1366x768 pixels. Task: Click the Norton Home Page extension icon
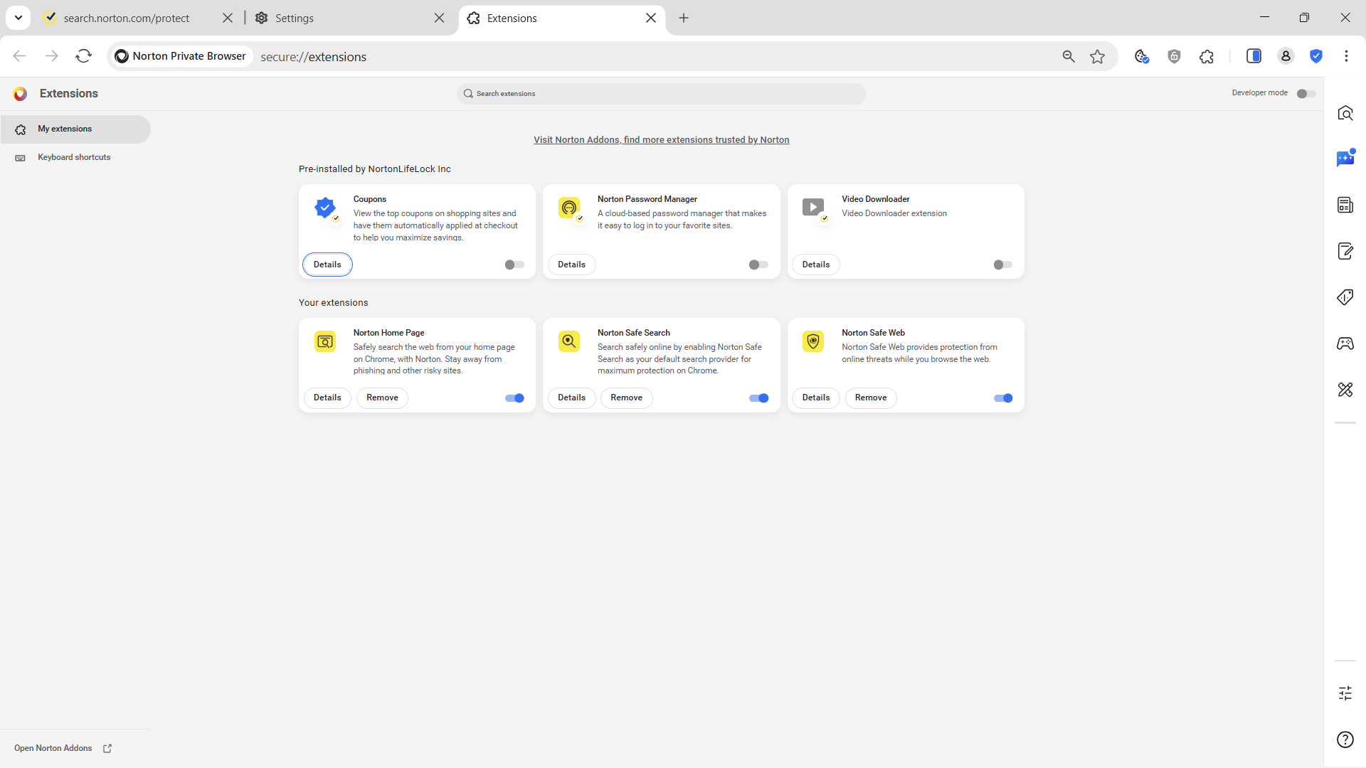pyautogui.click(x=325, y=341)
